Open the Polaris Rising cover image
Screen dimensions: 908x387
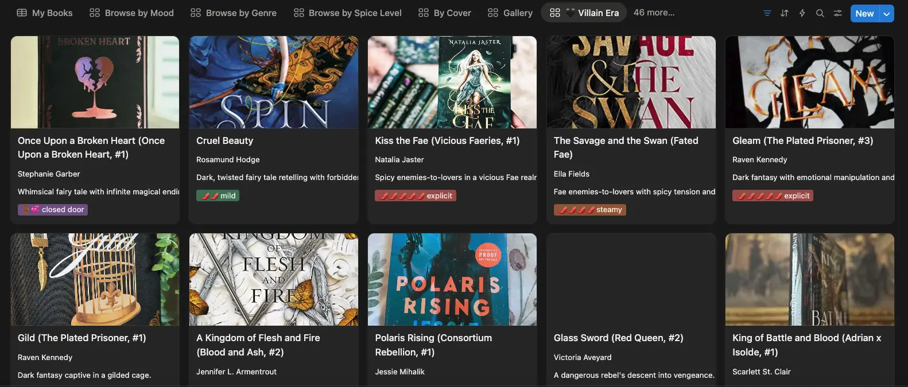[x=452, y=279]
